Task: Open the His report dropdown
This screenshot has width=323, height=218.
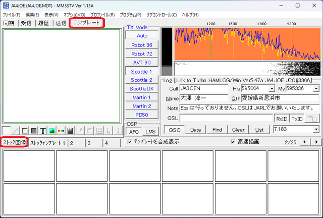Action: point(272,89)
